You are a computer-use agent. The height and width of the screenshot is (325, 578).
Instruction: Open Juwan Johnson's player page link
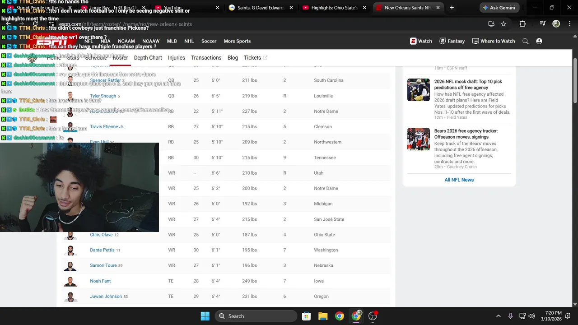point(106,297)
